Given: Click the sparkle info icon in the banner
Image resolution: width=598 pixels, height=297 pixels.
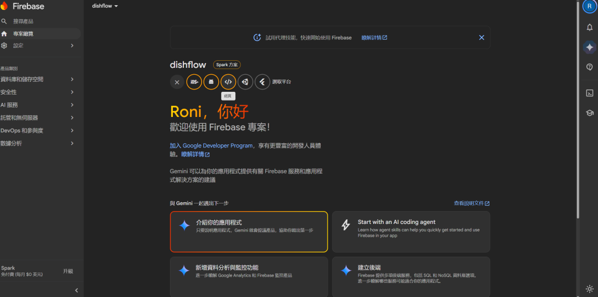Looking at the screenshot, I should (x=257, y=37).
